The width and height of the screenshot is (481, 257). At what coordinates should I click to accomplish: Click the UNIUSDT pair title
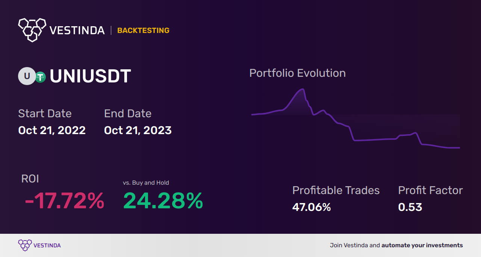click(x=90, y=76)
